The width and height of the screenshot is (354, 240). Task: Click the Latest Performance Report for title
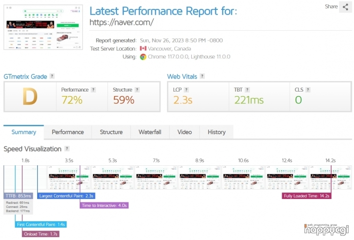[163, 11]
